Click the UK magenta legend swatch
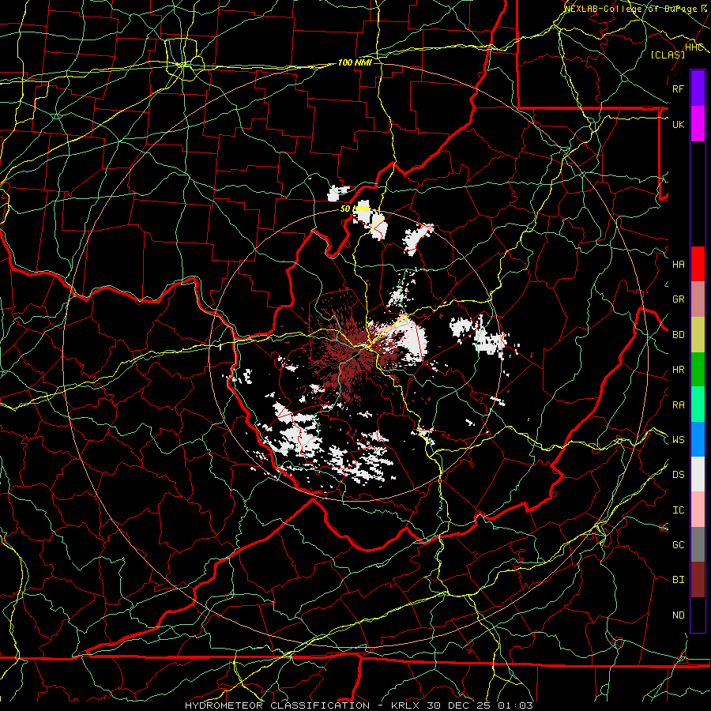 698,124
